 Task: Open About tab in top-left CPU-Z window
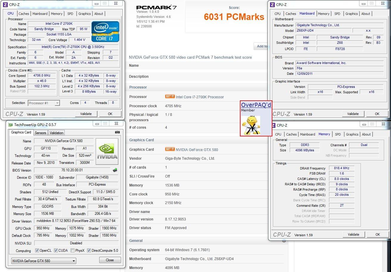click(x=99, y=14)
